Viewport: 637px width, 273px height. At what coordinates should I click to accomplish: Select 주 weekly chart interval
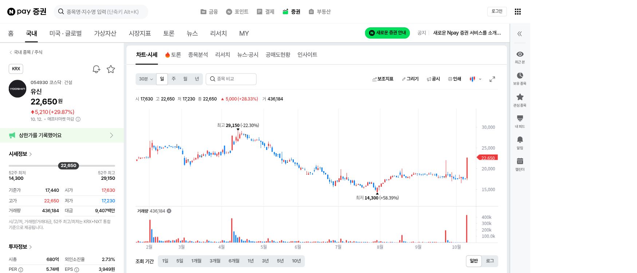point(174,79)
